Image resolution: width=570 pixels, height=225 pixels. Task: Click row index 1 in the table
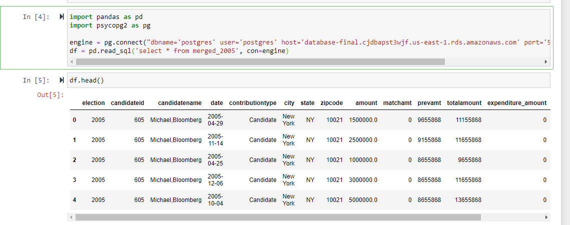pyautogui.click(x=75, y=139)
